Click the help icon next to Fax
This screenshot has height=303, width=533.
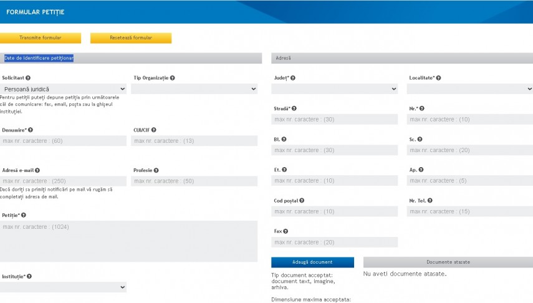click(286, 231)
